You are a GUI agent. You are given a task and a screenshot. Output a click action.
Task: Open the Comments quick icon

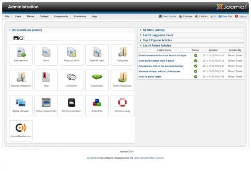tap(72, 80)
